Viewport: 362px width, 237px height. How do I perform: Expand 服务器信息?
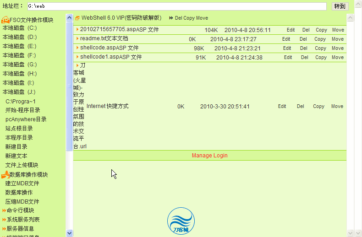click(x=20, y=229)
